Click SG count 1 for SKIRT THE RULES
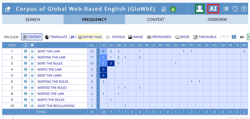The width and height of the screenshot is (250, 119). [x=176, y=63]
